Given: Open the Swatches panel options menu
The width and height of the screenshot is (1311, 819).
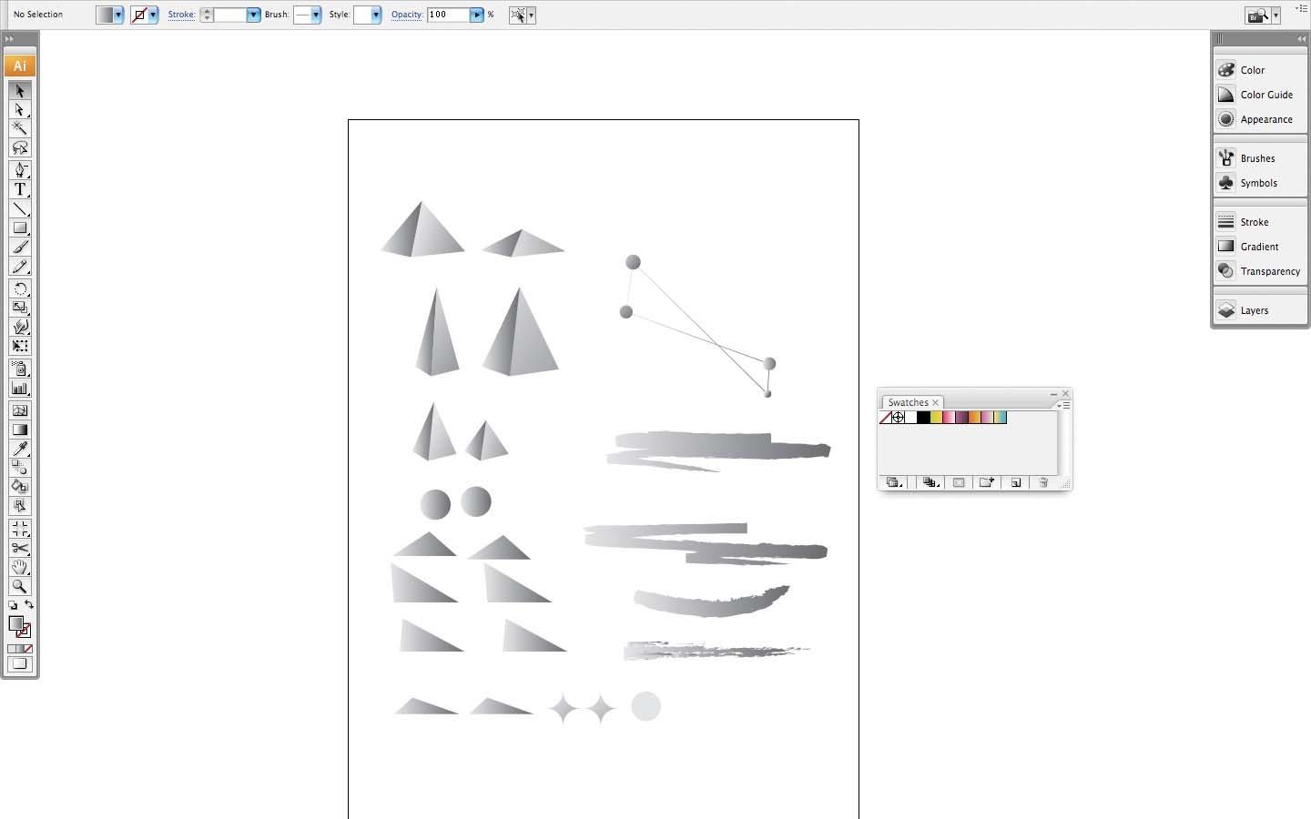Looking at the screenshot, I should [1064, 405].
